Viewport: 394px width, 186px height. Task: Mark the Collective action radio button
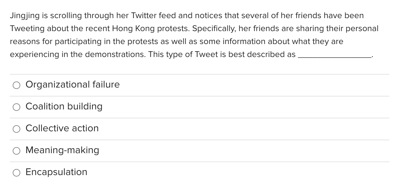point(16,129)
